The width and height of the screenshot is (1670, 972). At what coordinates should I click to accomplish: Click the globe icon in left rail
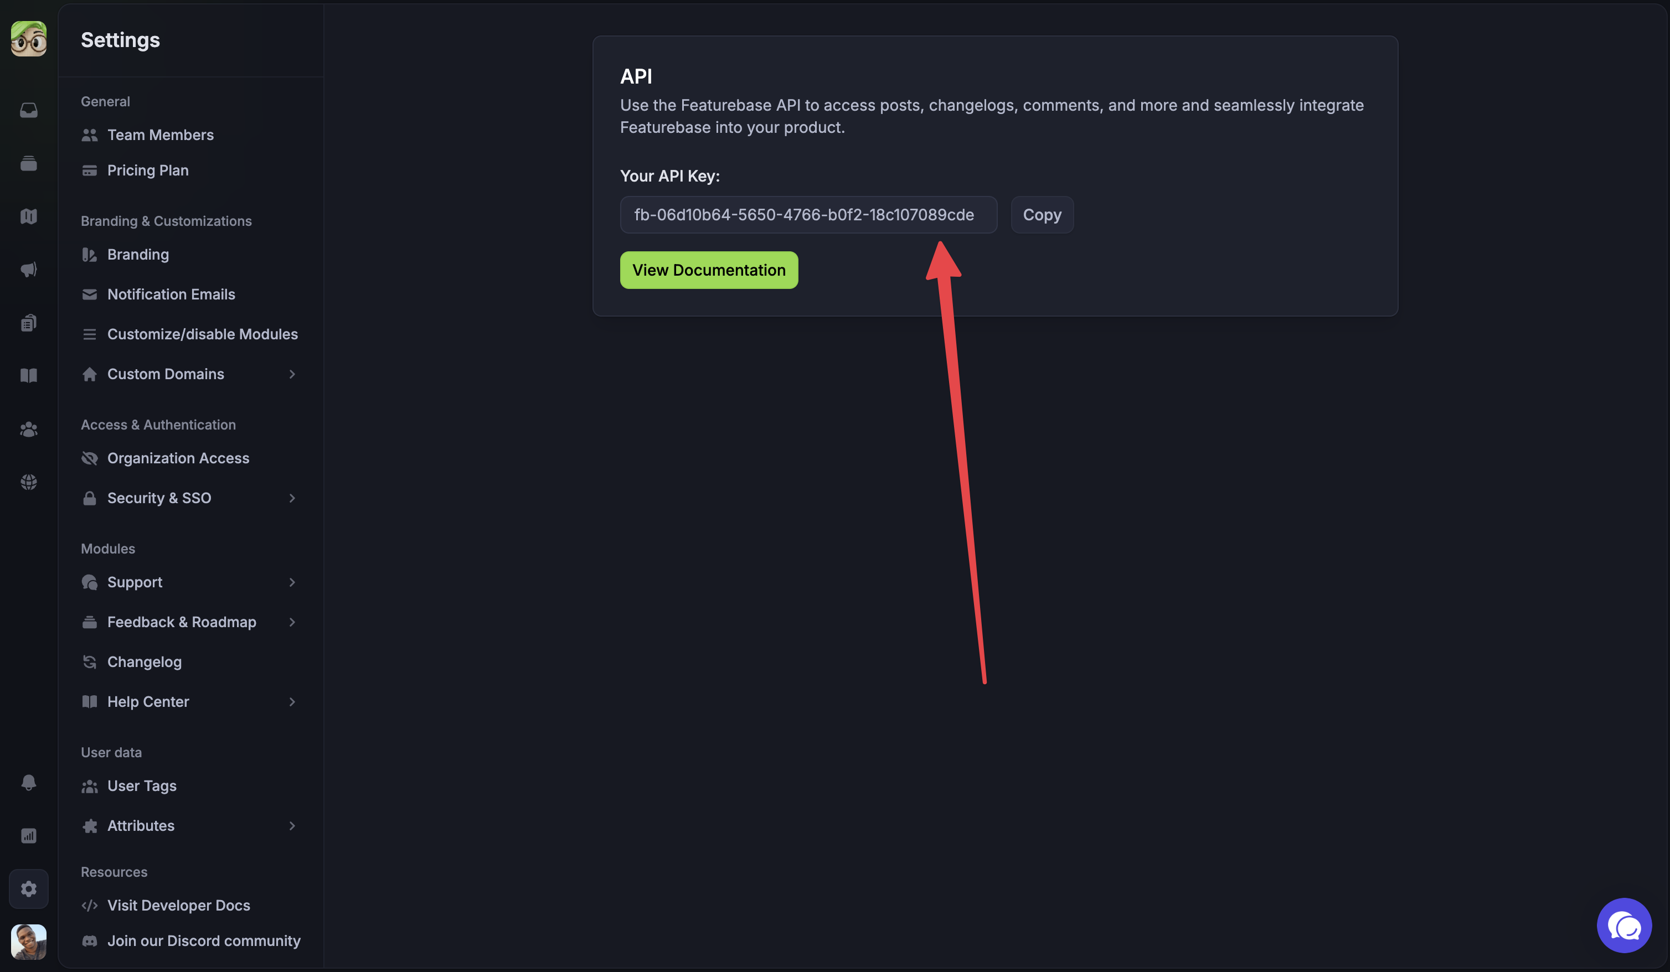pyautogui.click(x=28, y=482)
